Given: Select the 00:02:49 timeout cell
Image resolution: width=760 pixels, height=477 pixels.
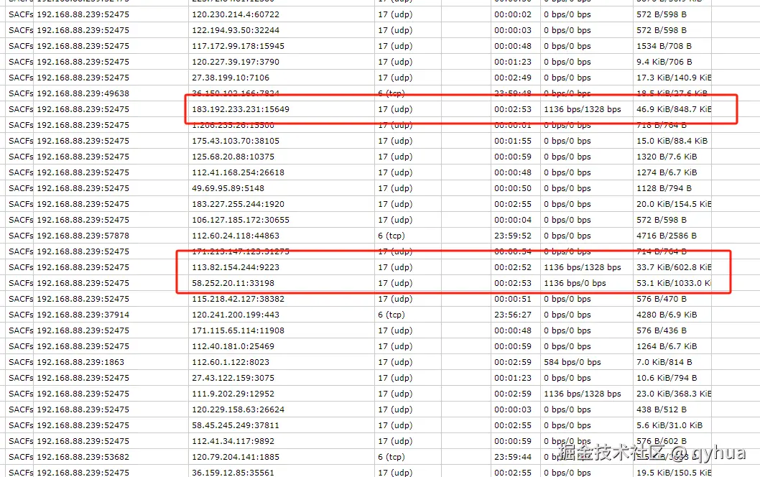Looking at the screenshot, I should (513, 78).
